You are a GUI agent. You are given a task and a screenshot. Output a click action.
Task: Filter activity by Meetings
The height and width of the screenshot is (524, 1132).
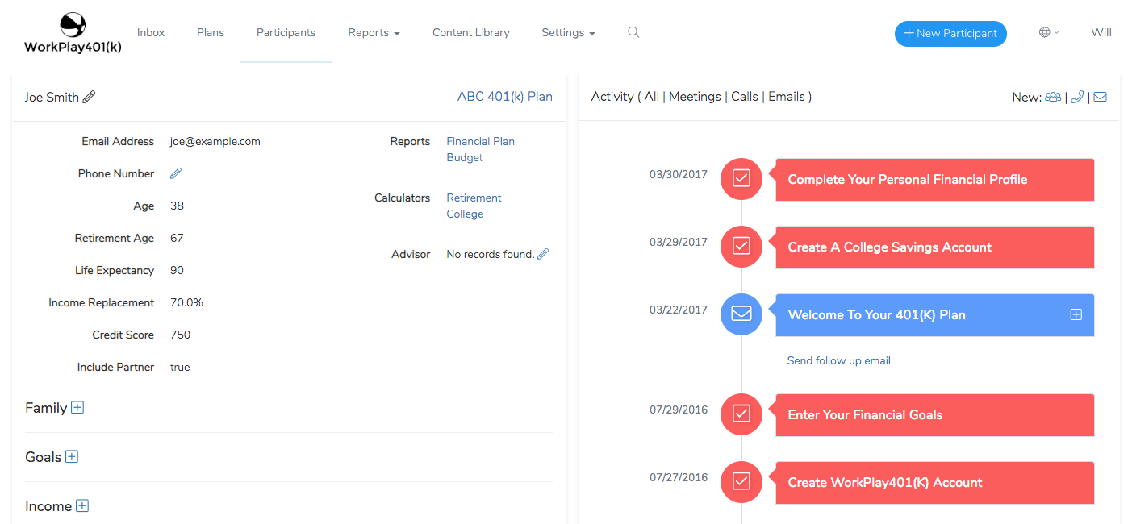tap(695, 97)
